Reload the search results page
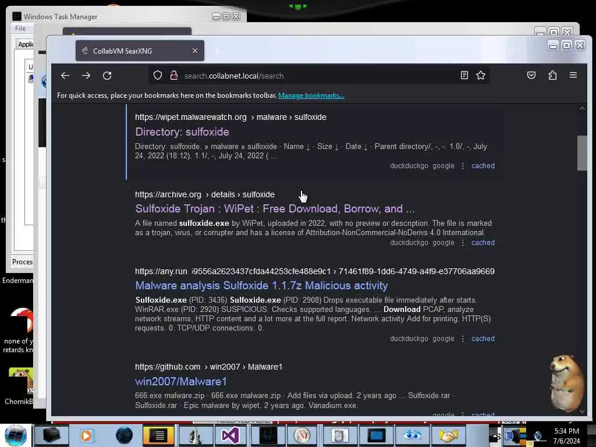Screen dimensions: 596x447 click(x=107, y=76)
